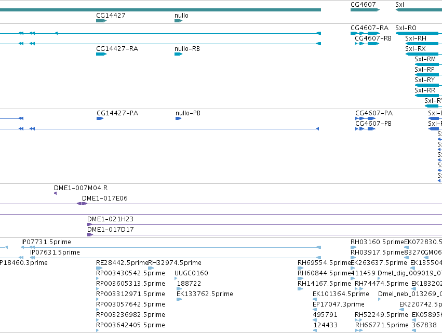Select EST RP003605313.5prime
The image size is (442, 333).
(130, 284)
